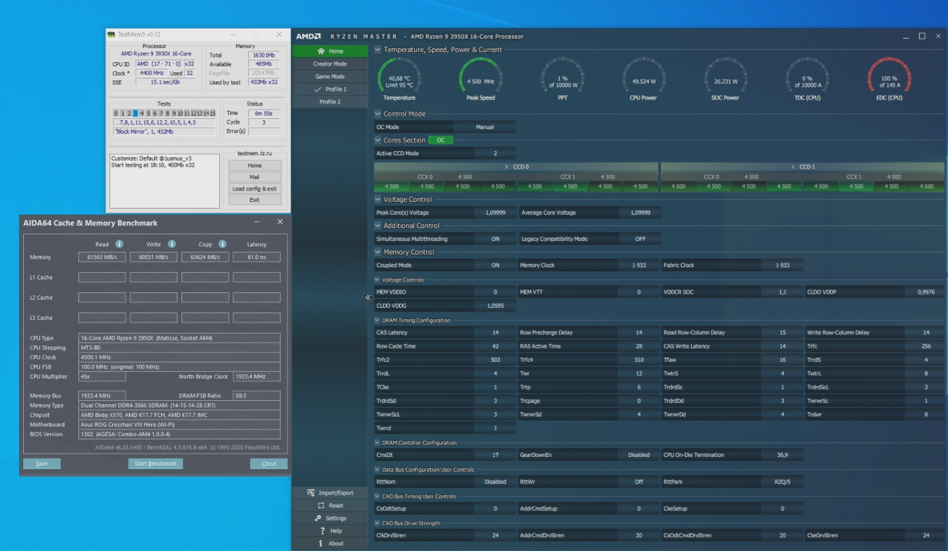948x551 pixels.
Task: Click CAS Latency value 14 field
Action: point(495,332)
